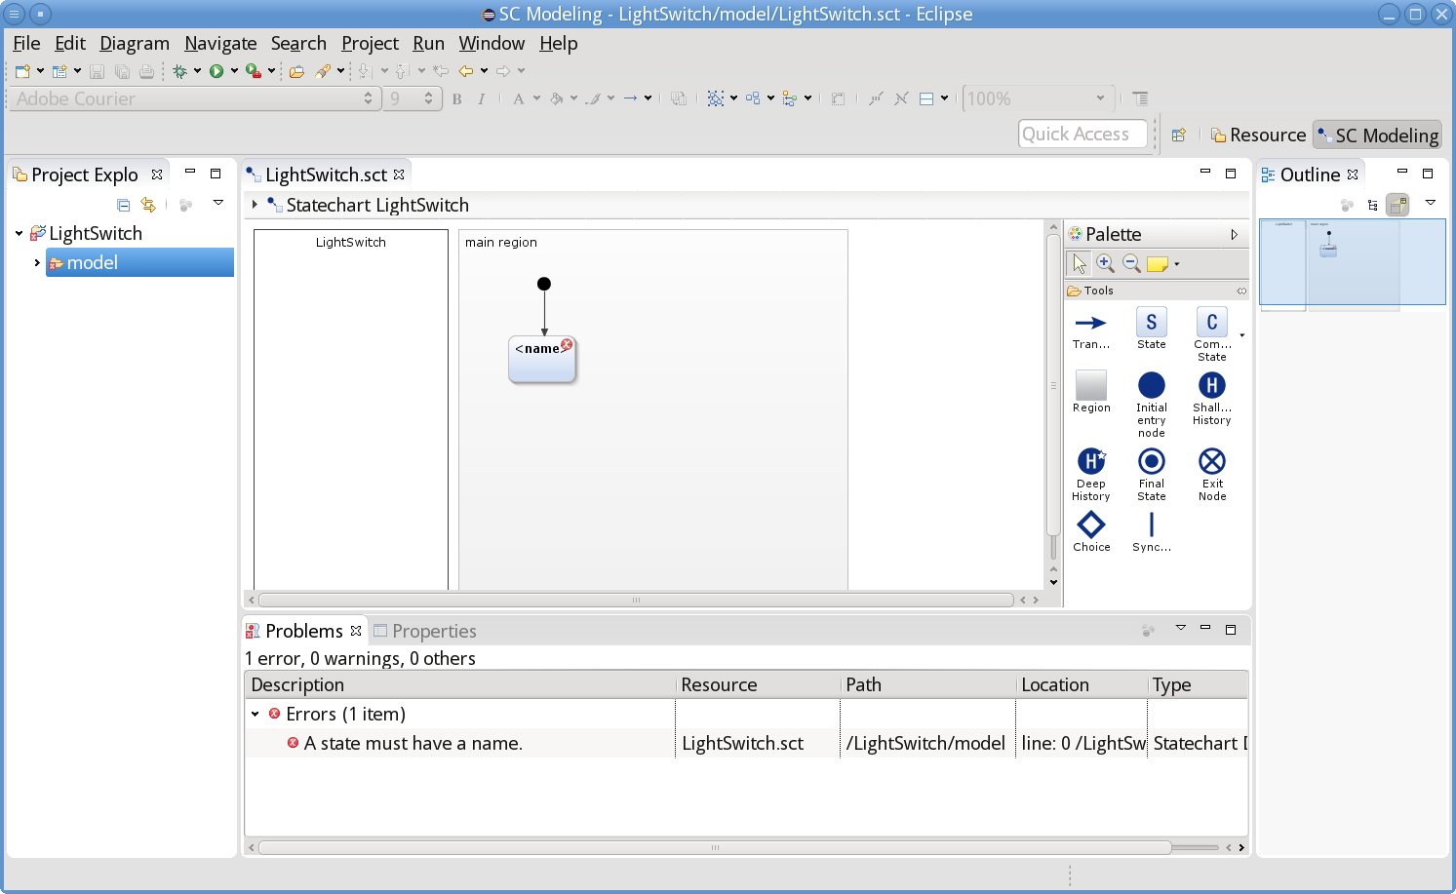This screenshot has height=894, width=1456.
Task: Expand the model folder in Project Explorer
Action: click(37, 262)
